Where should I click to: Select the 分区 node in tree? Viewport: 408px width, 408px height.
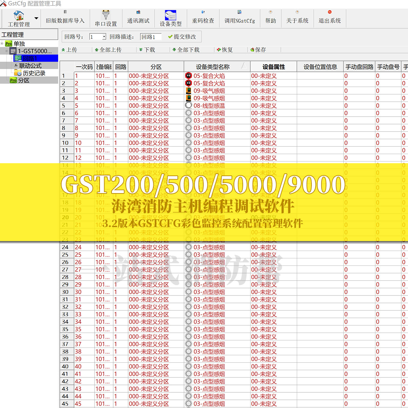tap(24, 80)
